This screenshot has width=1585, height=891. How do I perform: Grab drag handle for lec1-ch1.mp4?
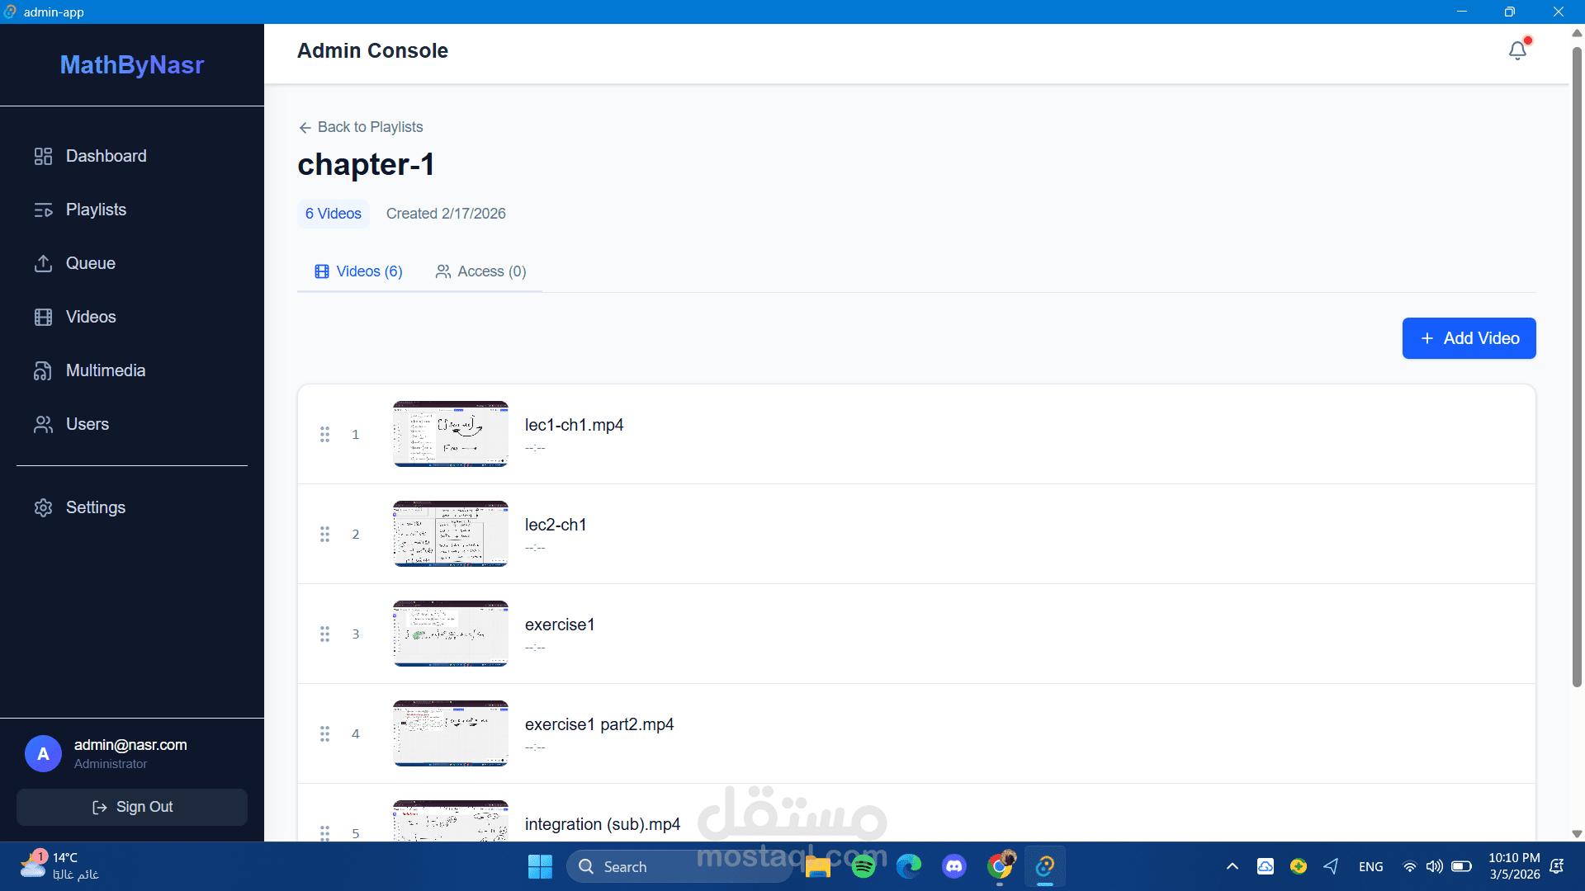click(x=324, y=434)
